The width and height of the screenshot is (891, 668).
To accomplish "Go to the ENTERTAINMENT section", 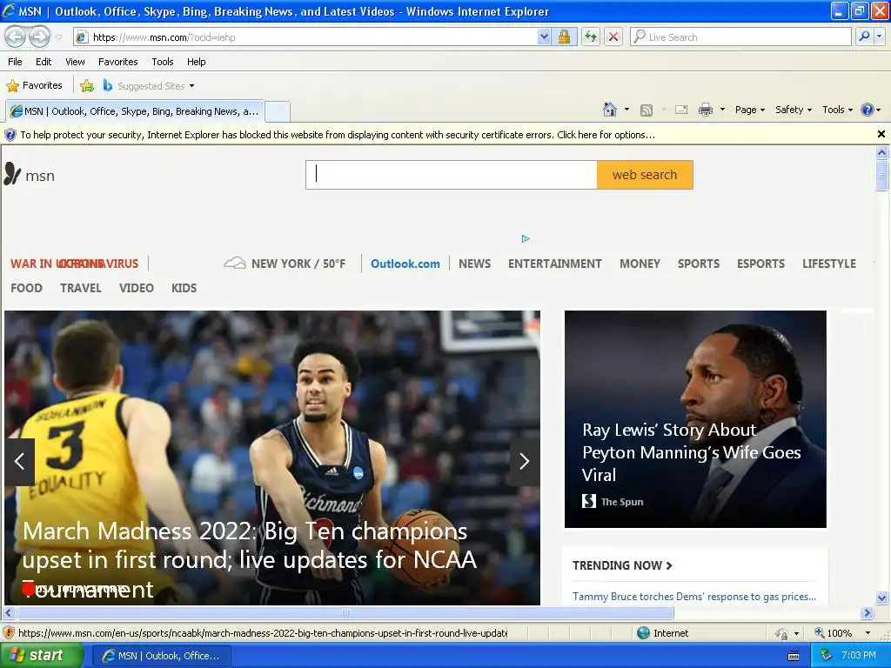I will [554, 264].
